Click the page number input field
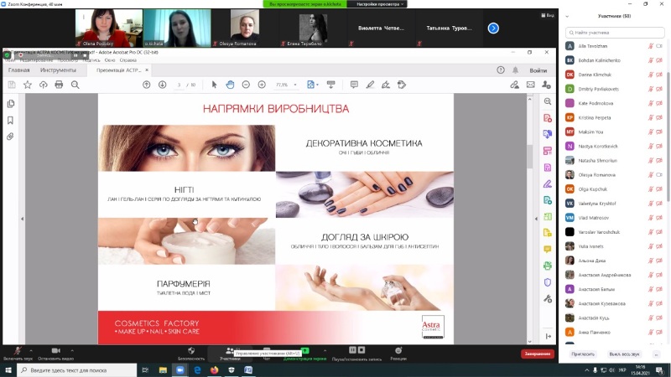 click(179, 85)
